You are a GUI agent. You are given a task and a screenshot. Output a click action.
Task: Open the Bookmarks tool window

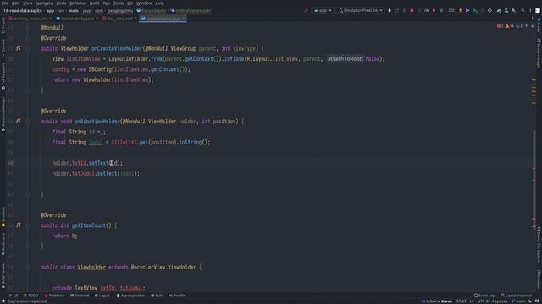(x=3, y=244)
